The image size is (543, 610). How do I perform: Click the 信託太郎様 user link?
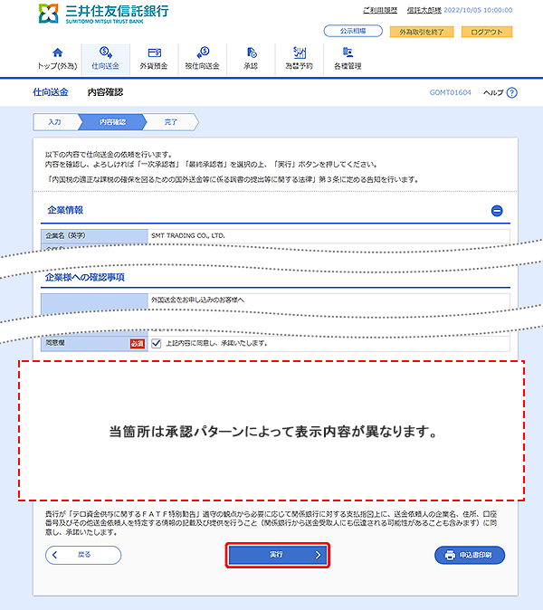pos(424,11)
